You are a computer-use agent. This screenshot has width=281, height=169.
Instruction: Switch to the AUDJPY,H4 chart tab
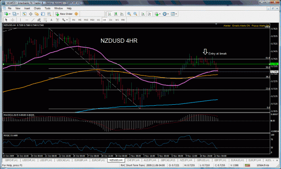click(150, 160)
